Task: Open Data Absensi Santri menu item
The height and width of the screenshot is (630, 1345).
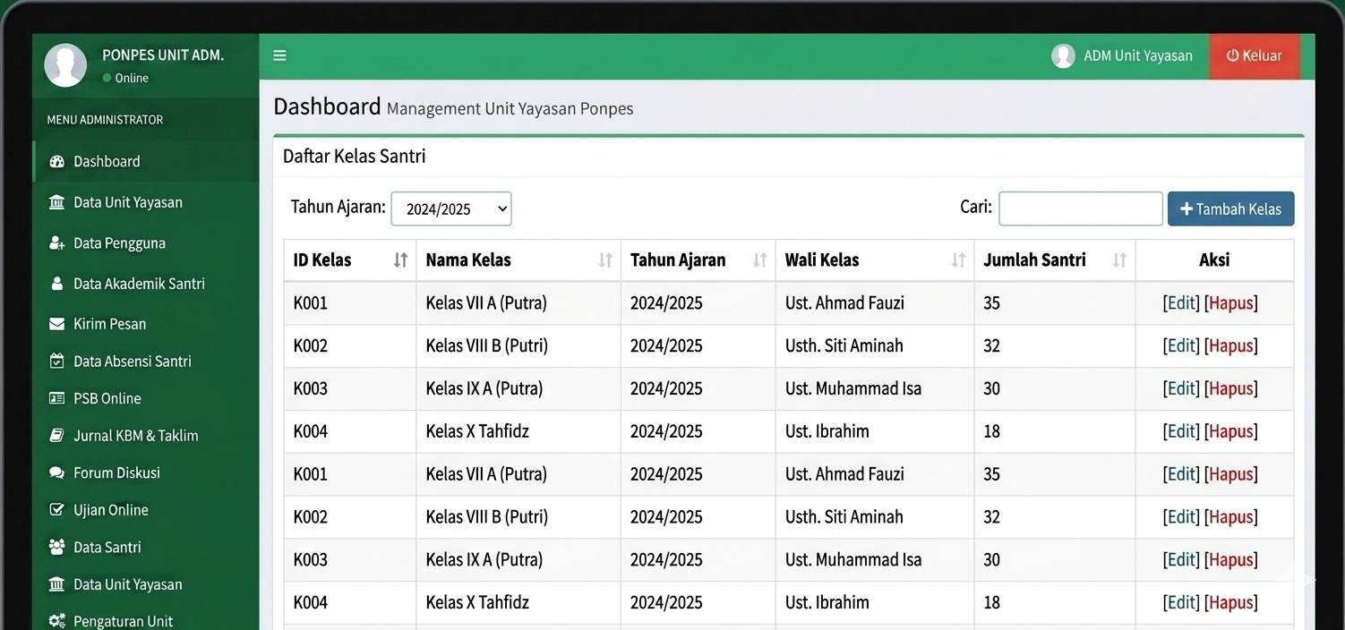Action: pyautogui.click(x=146, y=362)
